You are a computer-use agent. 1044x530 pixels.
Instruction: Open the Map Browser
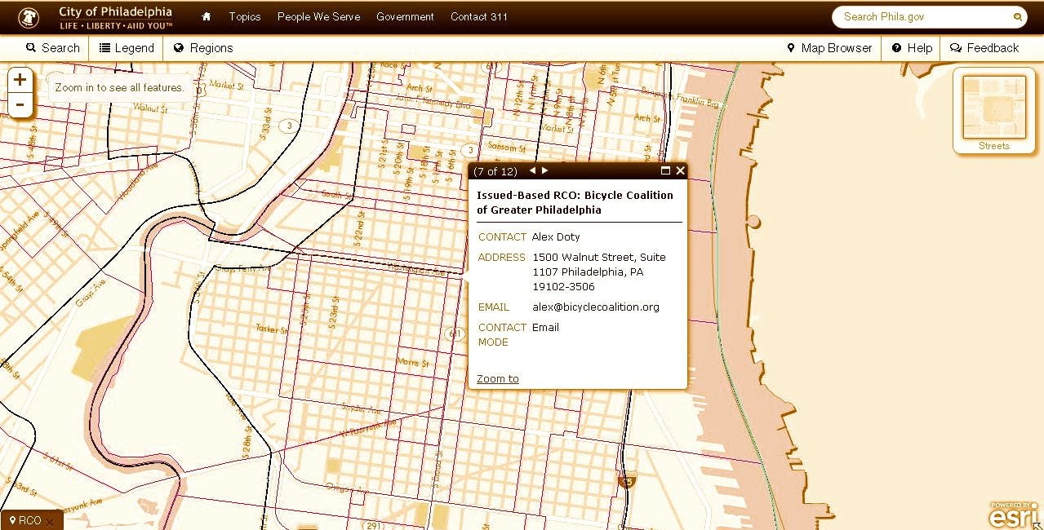829,48
